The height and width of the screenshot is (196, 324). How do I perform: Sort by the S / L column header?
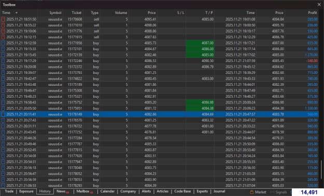click(180, 12)
